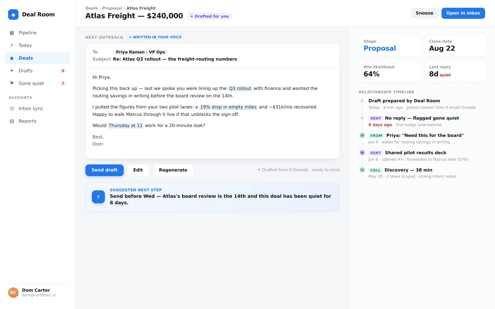
Task: Click the Drafted for you badge
Action: click(x=209, y=16)
